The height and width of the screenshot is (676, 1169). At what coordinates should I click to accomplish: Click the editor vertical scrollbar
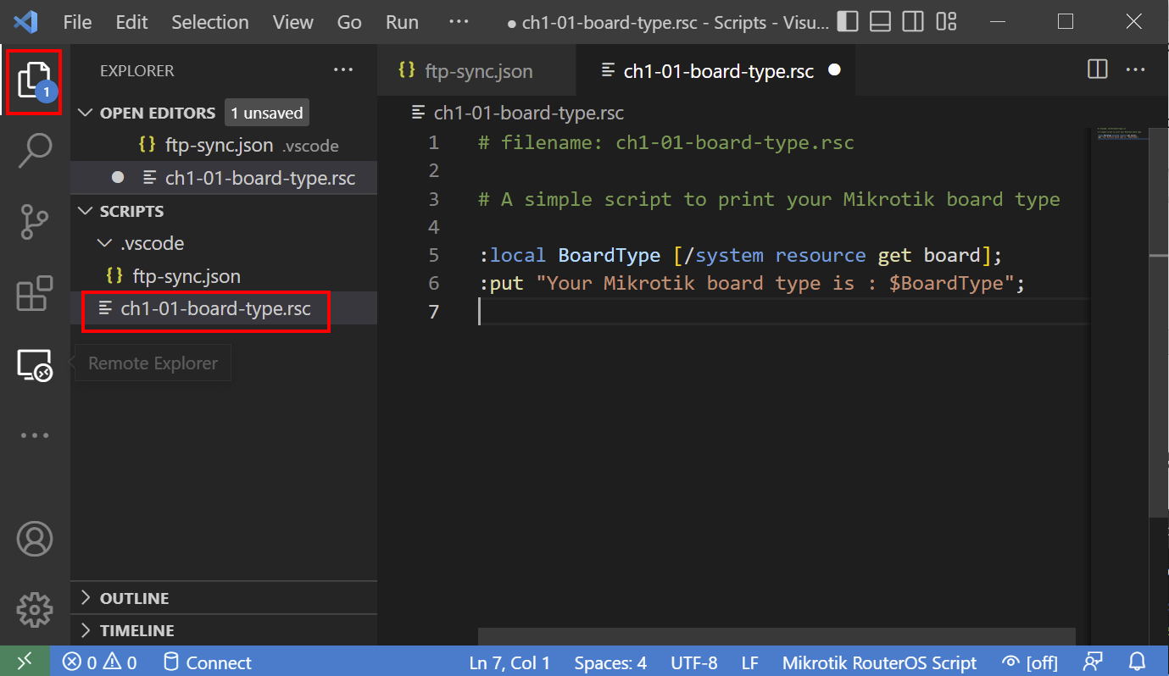tap(1158, 381)
